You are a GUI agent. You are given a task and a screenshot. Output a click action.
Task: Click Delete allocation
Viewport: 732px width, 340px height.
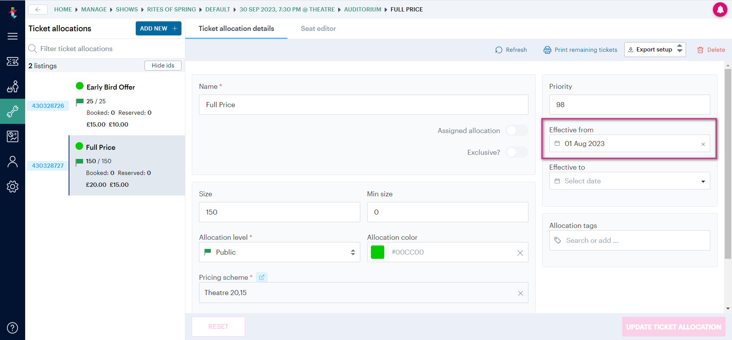click(x=711, y=50)
